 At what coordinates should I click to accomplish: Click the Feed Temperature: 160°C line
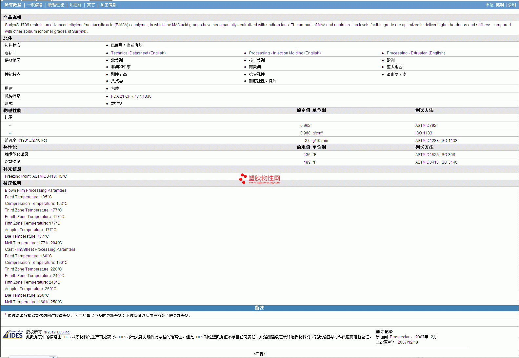(28, 256)
